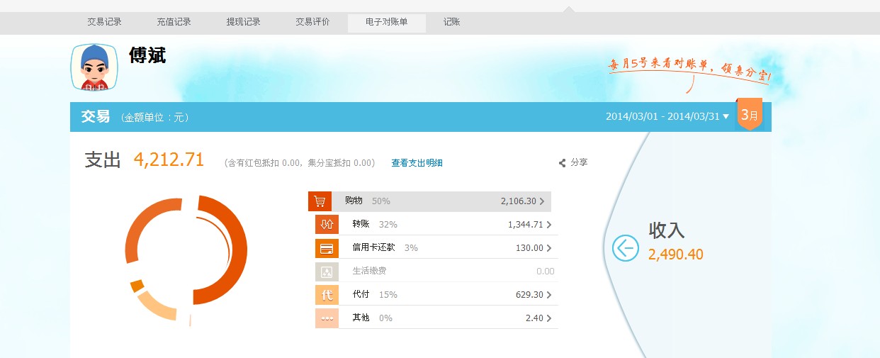Viewport: 880px width, 358px height.
Task: Click the 购物 category label
Action: click(354, 201)
